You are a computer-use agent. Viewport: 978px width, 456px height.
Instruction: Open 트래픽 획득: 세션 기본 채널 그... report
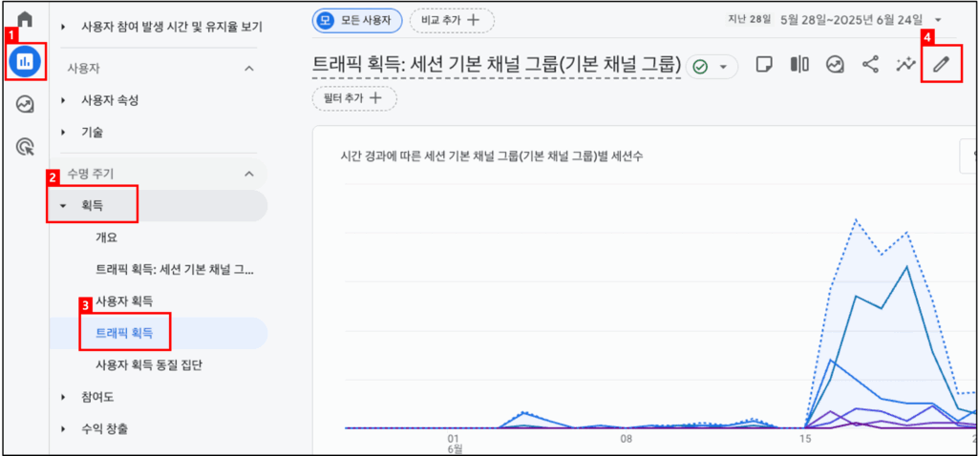pos(176,269)
